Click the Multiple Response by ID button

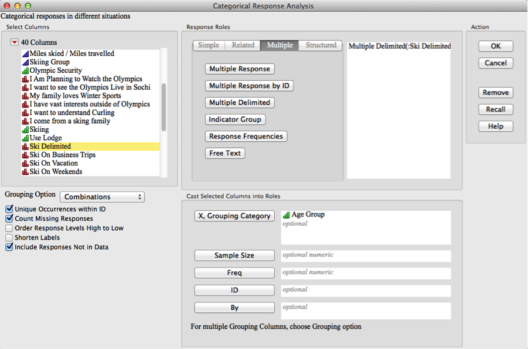click(249, 86)
